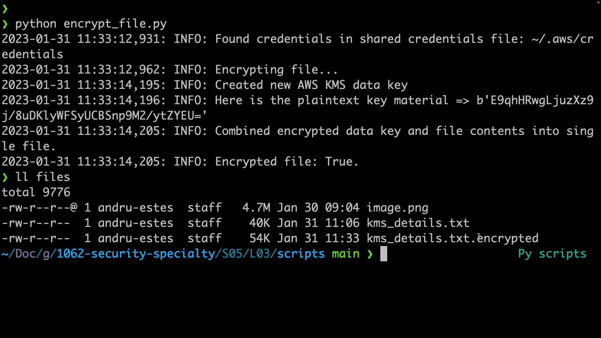Click the prompt chevron before ll files
Image resolution: width=601 pixels, height=338 pixels.
pyautogui.click(x=5, y=177)
